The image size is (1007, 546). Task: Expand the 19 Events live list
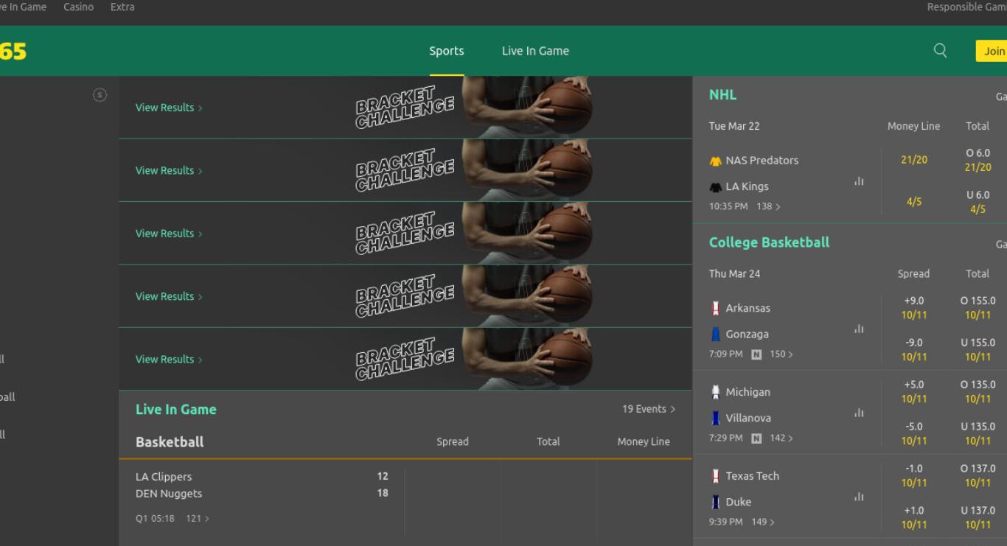coord(649,409)
